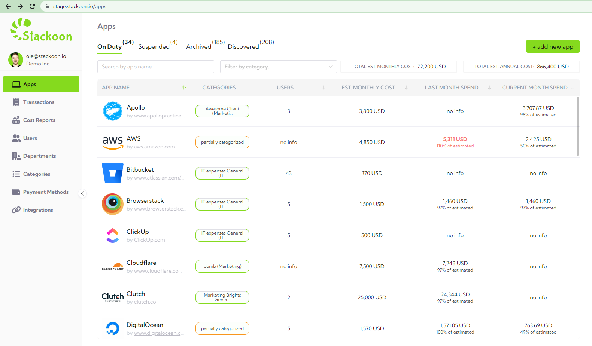Image resolution: width=592 pixels, height=346 pixels.
Task: Sort by Users column arrow
Action: pos(323,88)
